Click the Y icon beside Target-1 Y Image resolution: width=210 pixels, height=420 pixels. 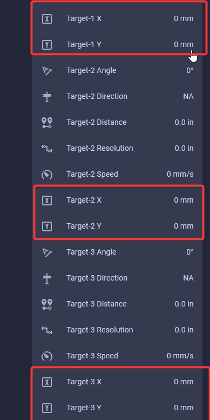click(x=47, y=45)
